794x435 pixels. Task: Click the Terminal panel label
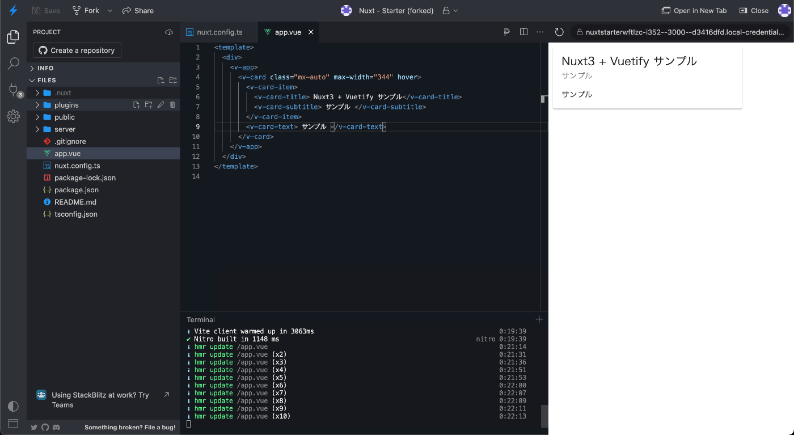(x=201, y=319)
